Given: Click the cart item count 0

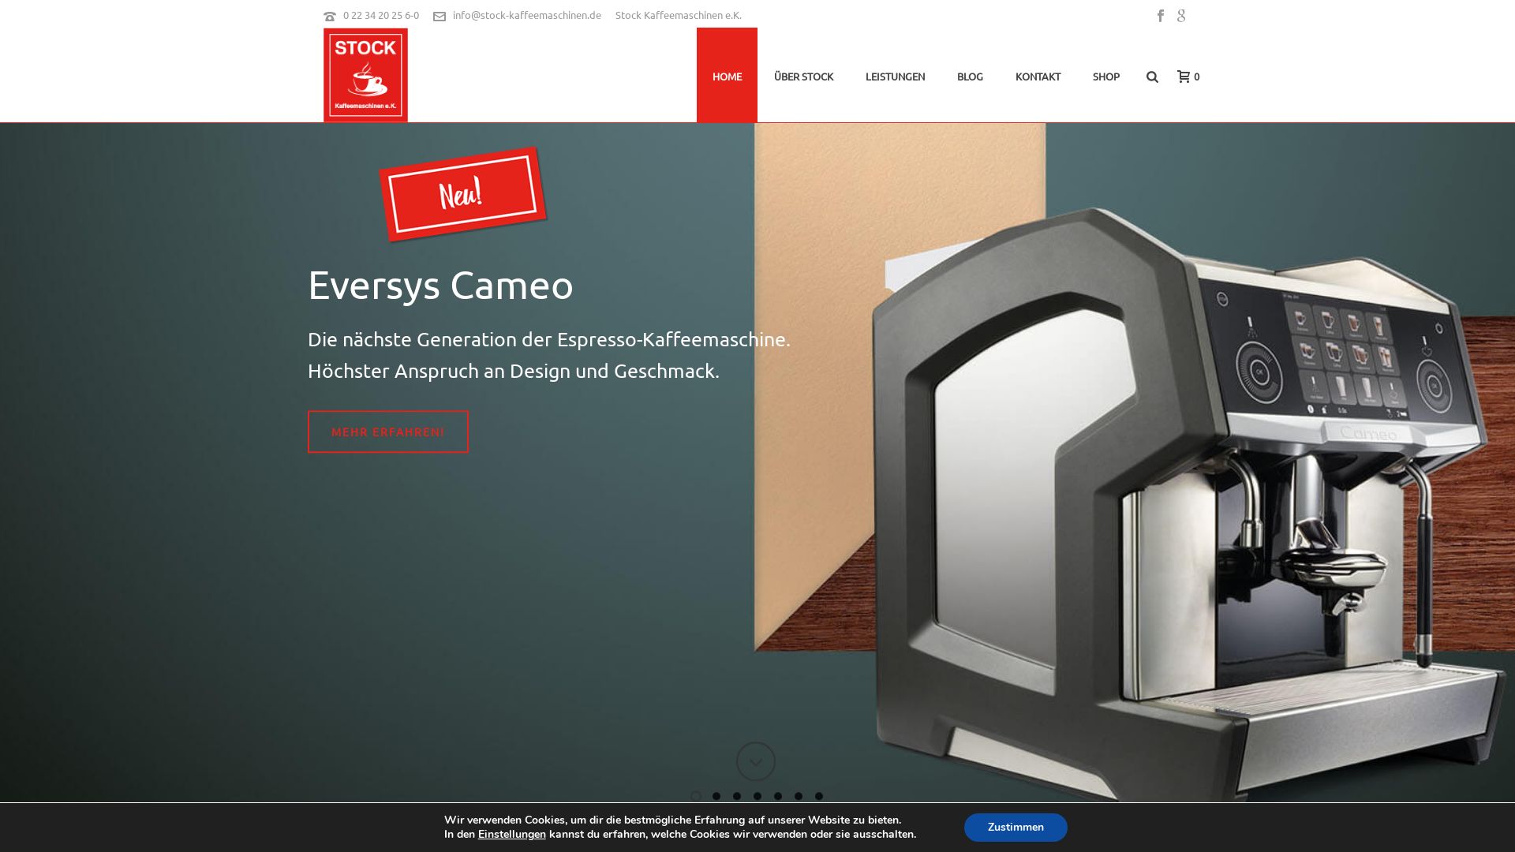Looking at the screenshot, I should pyautogui.click(x=1197, y=77).
